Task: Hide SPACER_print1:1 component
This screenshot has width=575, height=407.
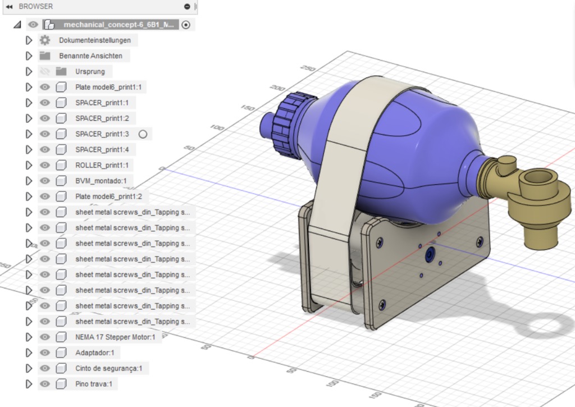Action: [x=45, y=103]
